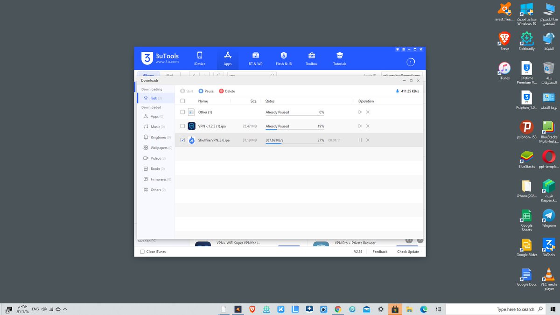Open the psiphon-158 desktop shortcut
The width and height of the screenshot is (560, 315).
pos(526,130)
